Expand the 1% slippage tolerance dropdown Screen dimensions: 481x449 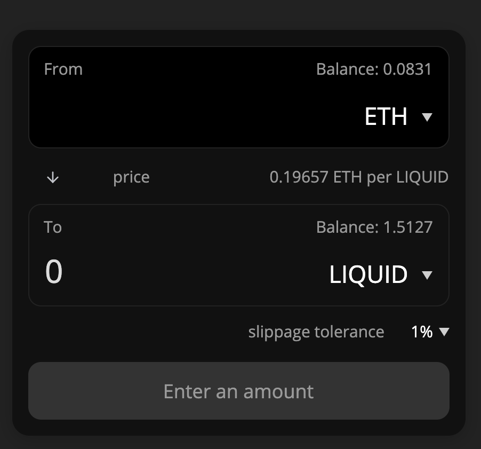[x=430, y=332]
